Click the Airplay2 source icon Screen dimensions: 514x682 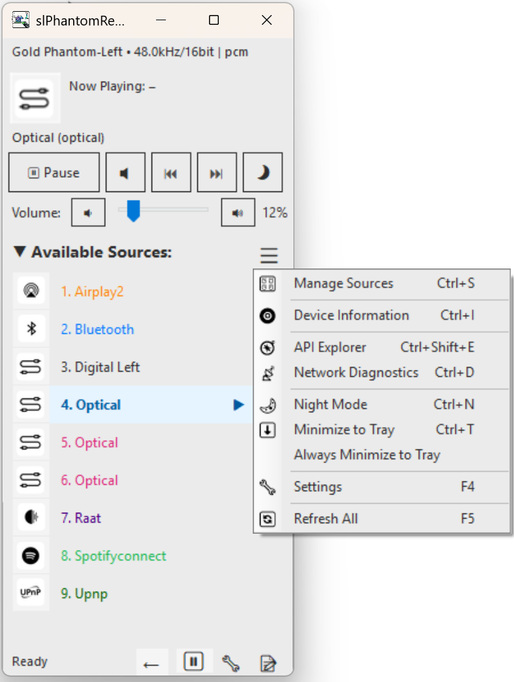pos(31,291)
